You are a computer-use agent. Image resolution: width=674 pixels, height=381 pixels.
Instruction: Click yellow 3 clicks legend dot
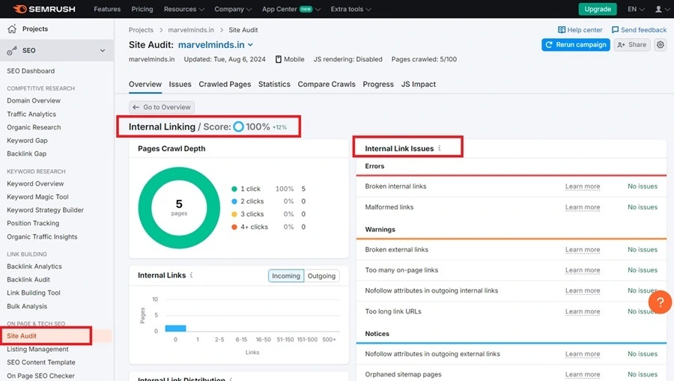[x=234, y=214]
